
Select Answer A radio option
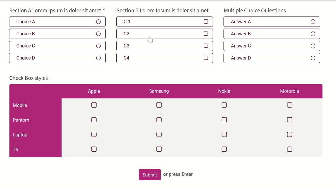click(313, 22)
